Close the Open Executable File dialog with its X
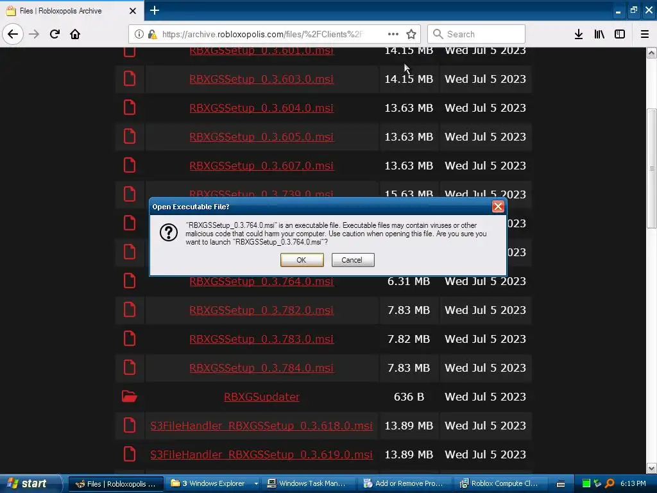Image resolution: width=657 pixels, height=493 pixels. point(498,206)
